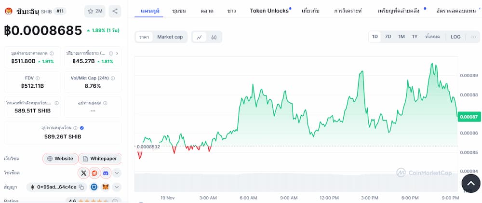Switch to candlestick chart icon
Viewport: 482px width, 203px height.
[x=214, y=37]
